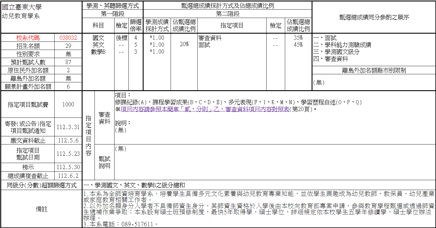Click the 後標 standard value

pos(121,38)
